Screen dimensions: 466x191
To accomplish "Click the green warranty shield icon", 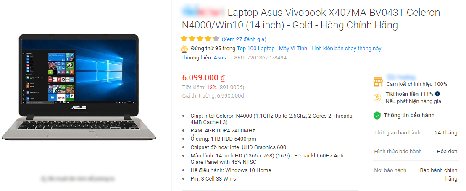I will (377, 116).
